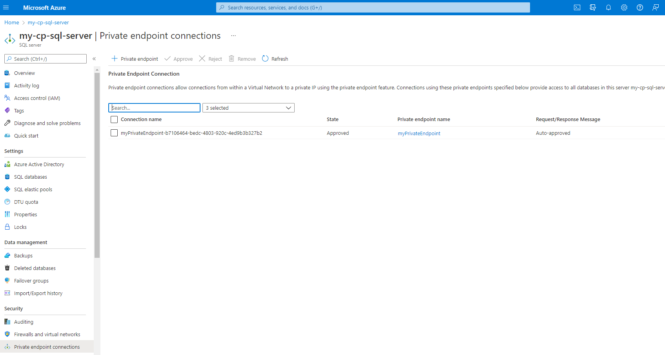Click the SQL server resource icon
The height and width of the screenshot is (355, 665).
10,39
